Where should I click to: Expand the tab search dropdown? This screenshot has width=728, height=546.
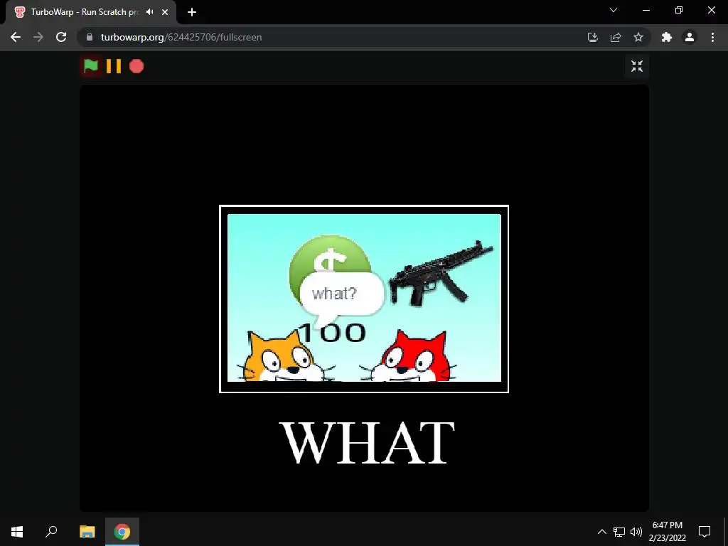pos(614,10)
